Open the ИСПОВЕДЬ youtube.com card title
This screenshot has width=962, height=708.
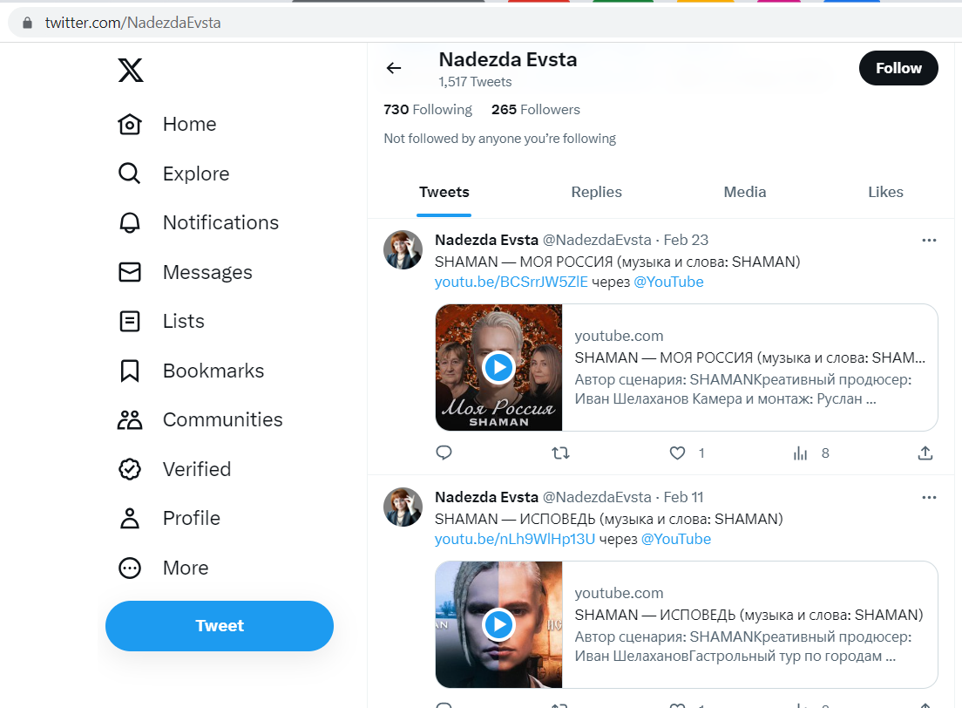coord(749,615)
